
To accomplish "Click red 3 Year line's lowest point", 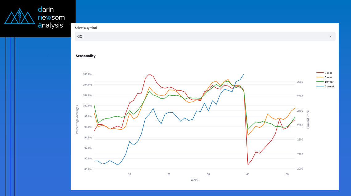I will pyautogui.click(x=248, y=165).
